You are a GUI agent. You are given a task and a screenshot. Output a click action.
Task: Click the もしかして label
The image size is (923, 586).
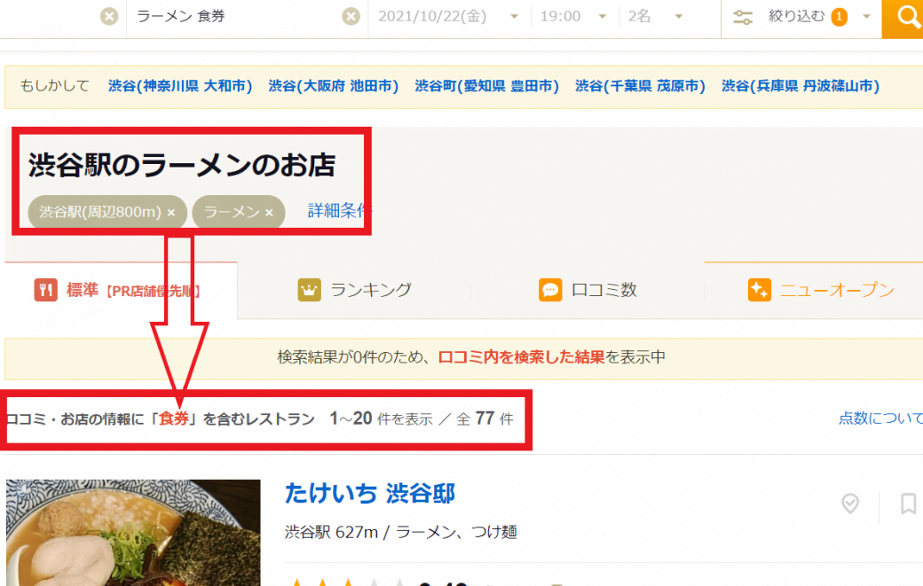point(55,86)
